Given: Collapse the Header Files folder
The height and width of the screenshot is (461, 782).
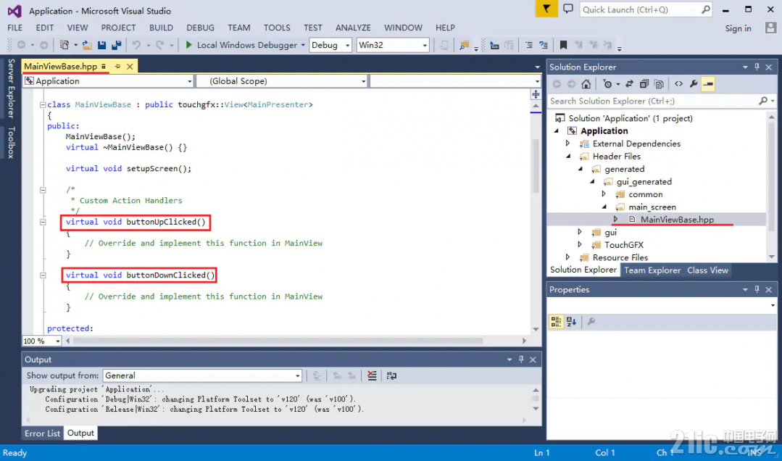Looking at the screenshot, I should (x=568, y=156).
